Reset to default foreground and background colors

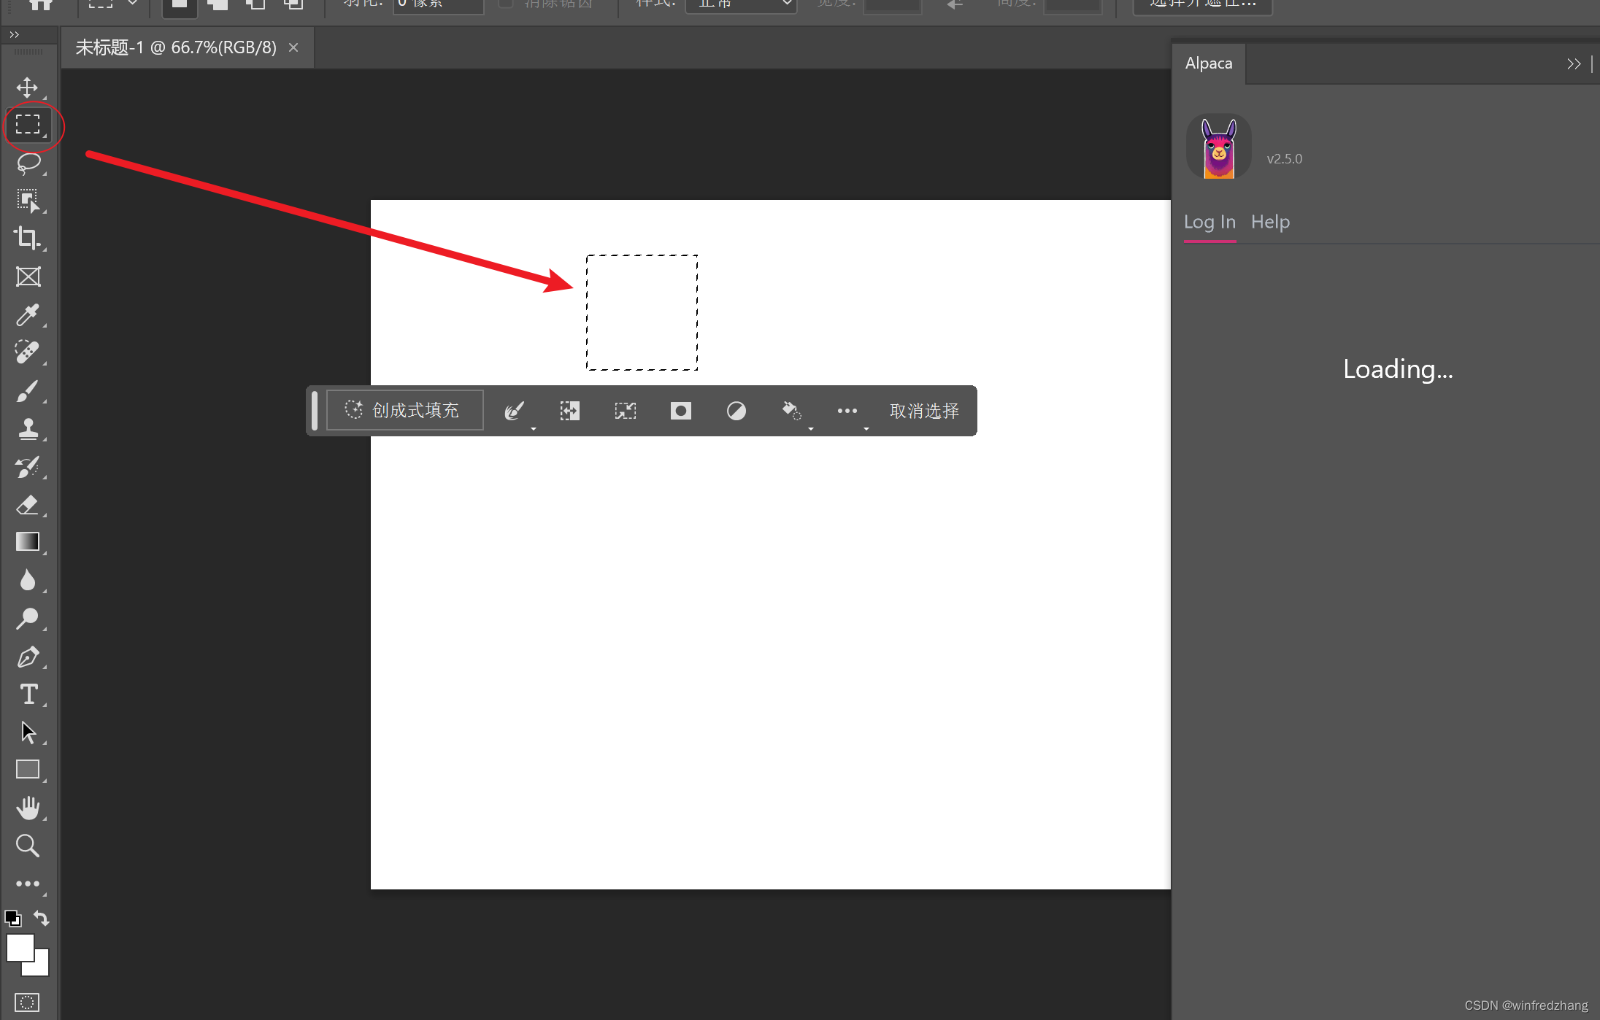(x=12, y=919)
